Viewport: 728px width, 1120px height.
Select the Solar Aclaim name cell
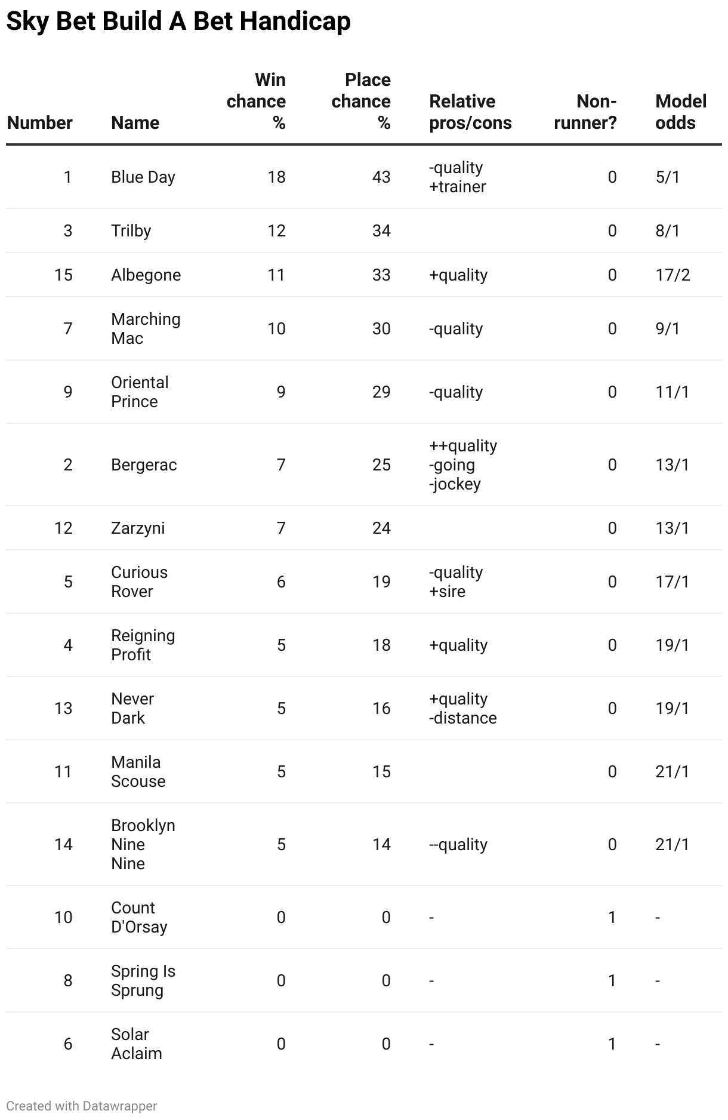(137, 1044)
